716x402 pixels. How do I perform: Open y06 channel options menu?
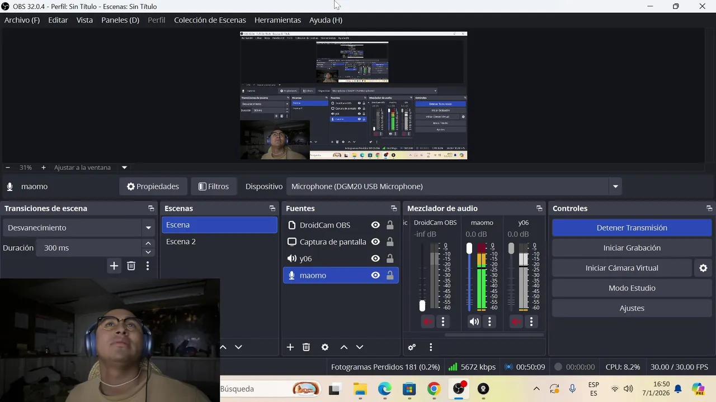[531, 322]
